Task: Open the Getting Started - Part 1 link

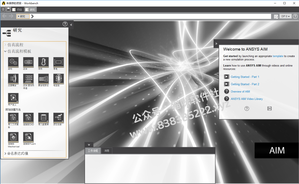Action: pos(245,77)
